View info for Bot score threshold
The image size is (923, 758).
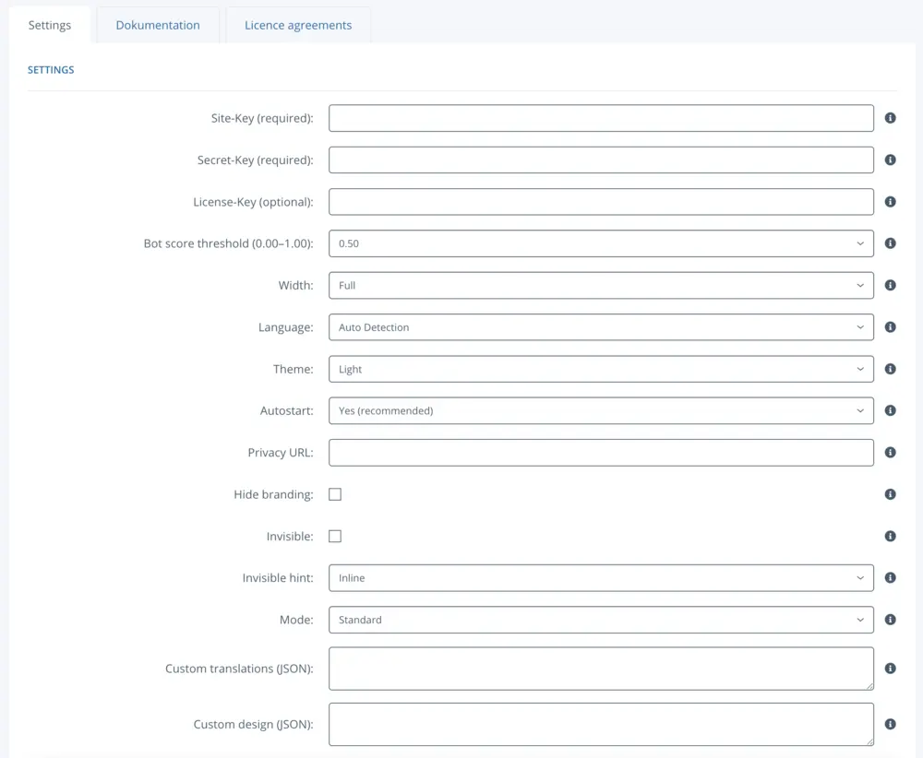tap(891, 243)
